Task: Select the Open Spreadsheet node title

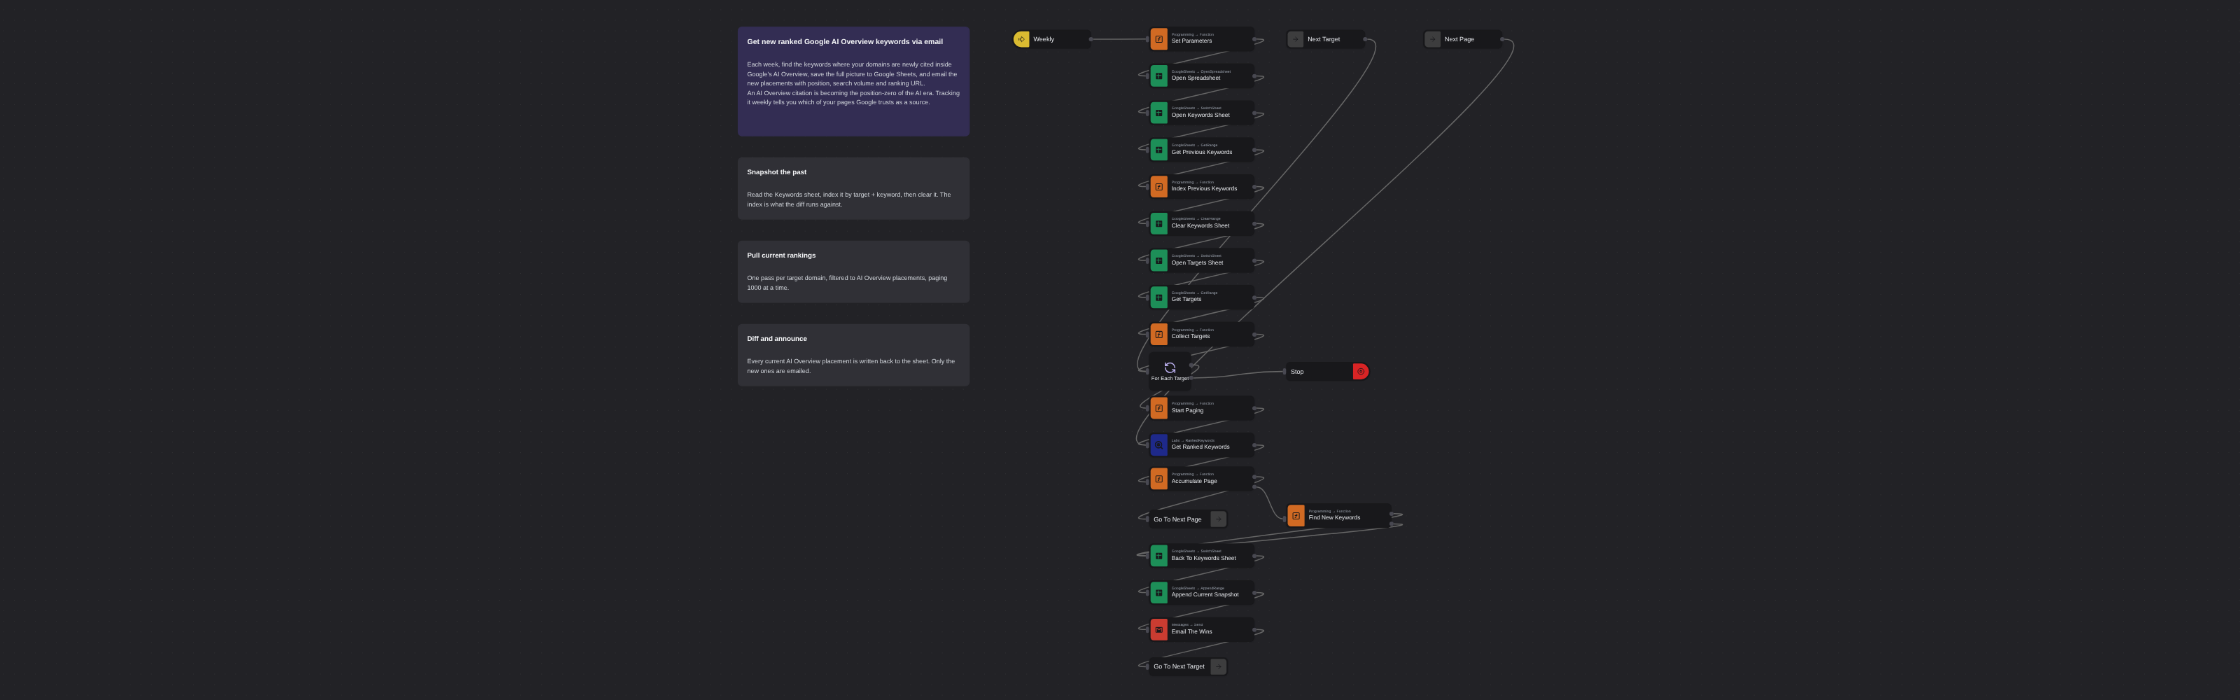Action: point(1196,78)
